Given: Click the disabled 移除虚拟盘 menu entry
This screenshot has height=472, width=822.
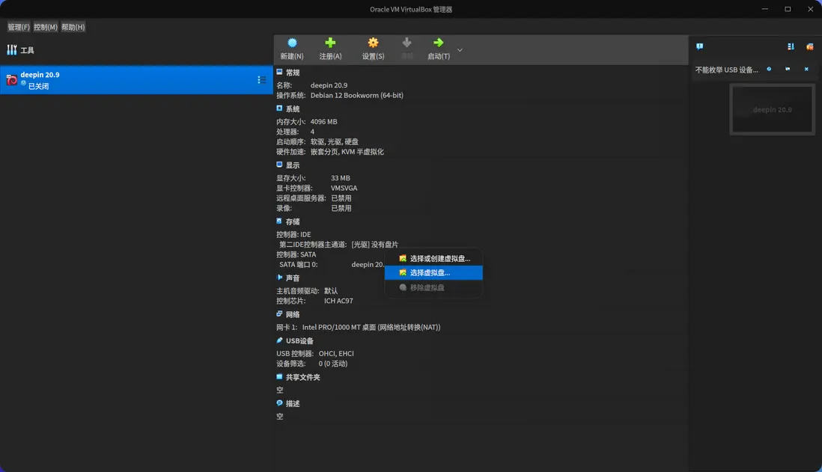Looking at the screenshot, I should coord(433,287).
